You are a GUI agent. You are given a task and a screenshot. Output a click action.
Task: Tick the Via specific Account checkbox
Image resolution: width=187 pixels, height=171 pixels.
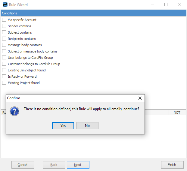point(4,20)
